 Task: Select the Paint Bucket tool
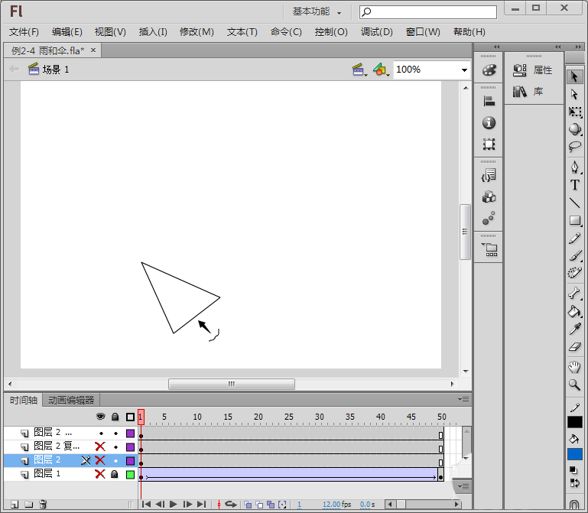(574, 311)
